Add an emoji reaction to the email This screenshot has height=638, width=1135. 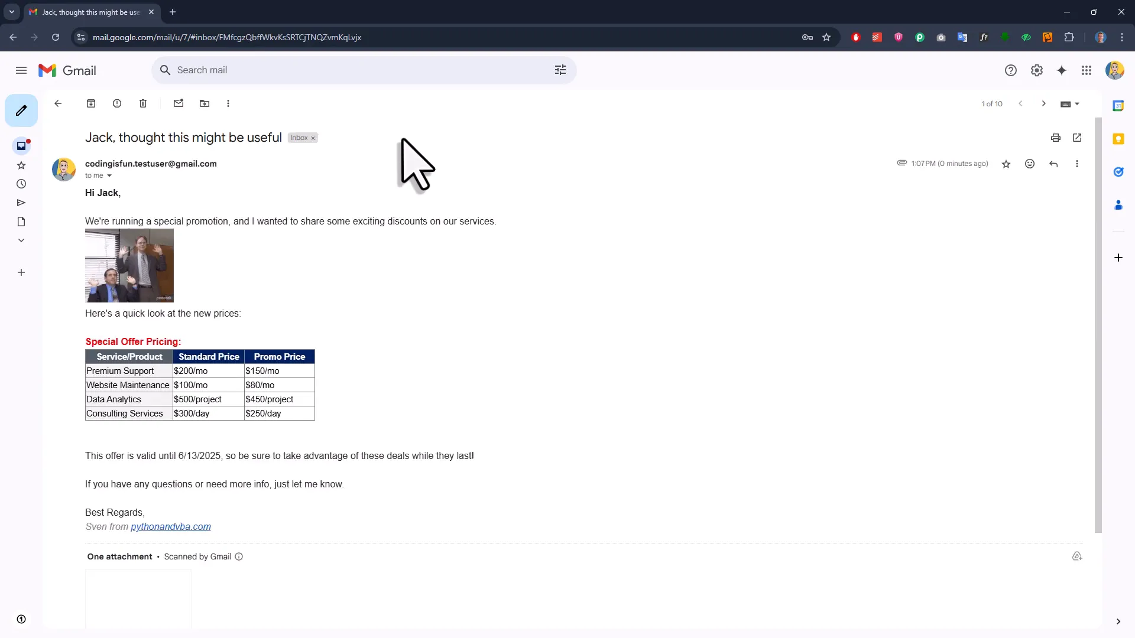(1030, 164)
